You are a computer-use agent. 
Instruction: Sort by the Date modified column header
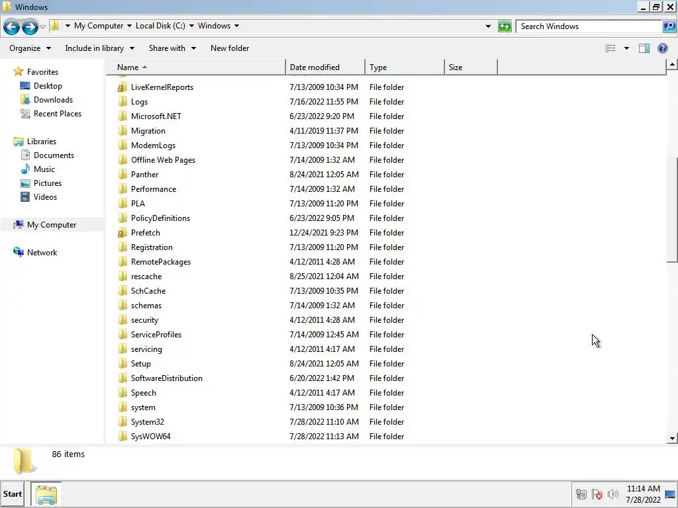[325, 67]
